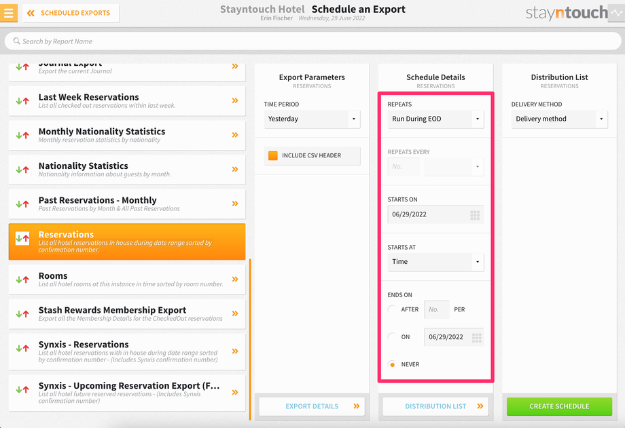Viewport: 625px width, 428px height.
Task: Select Synxis - Upcoming Reservation Export row
Action: tap(127, 393)
